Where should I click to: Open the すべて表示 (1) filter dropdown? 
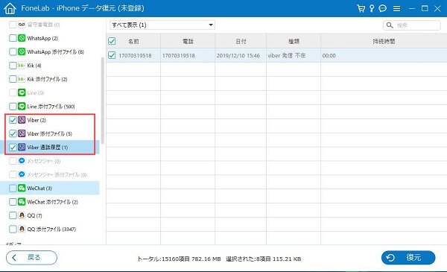pyautogui.click(x=162, y=25)
